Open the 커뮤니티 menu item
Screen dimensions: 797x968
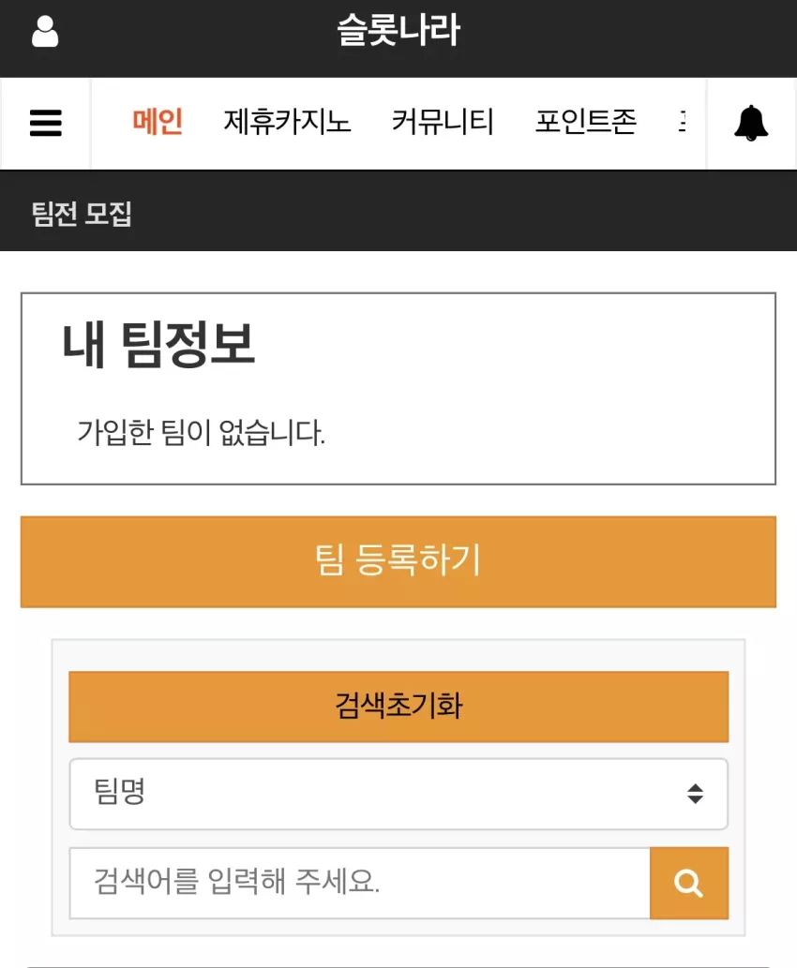[x=443, y=121]
